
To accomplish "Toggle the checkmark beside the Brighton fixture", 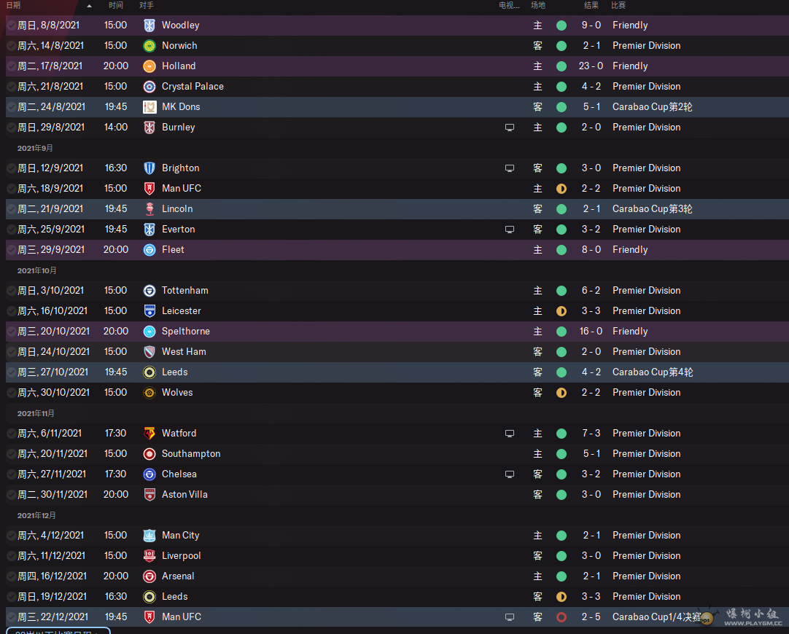I will point(11,168).
